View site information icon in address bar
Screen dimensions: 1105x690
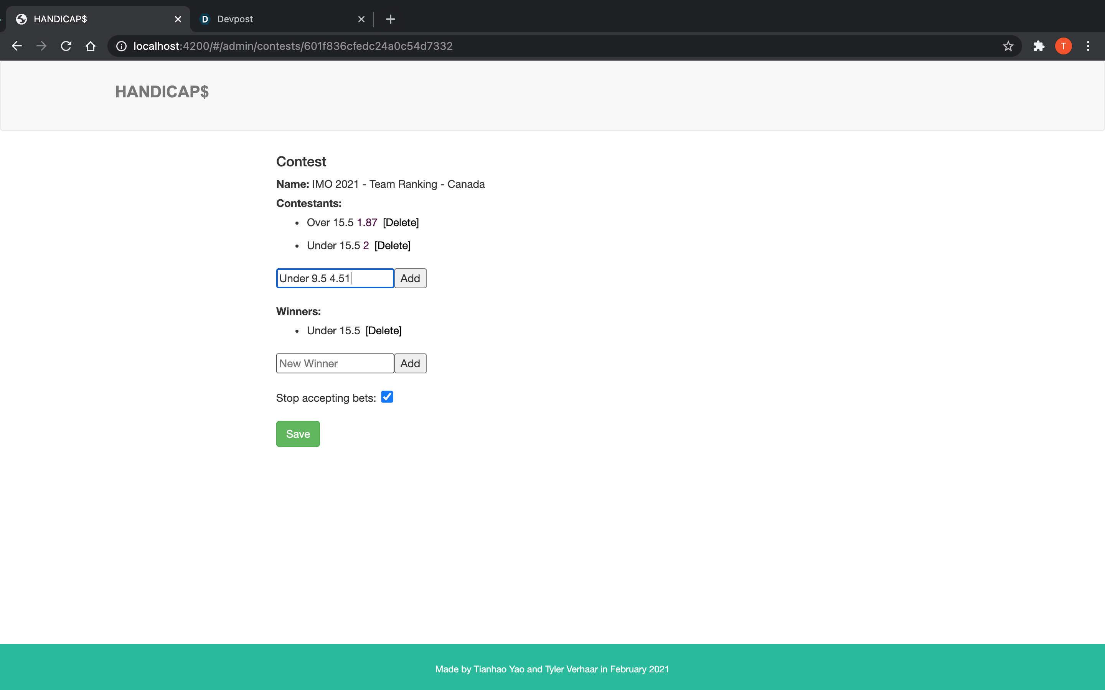(121, 46)
